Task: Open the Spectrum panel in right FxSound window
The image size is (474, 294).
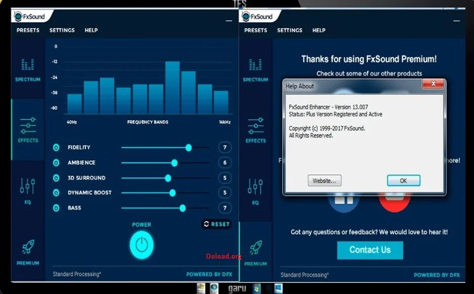Action: click(x=255, y=70)
